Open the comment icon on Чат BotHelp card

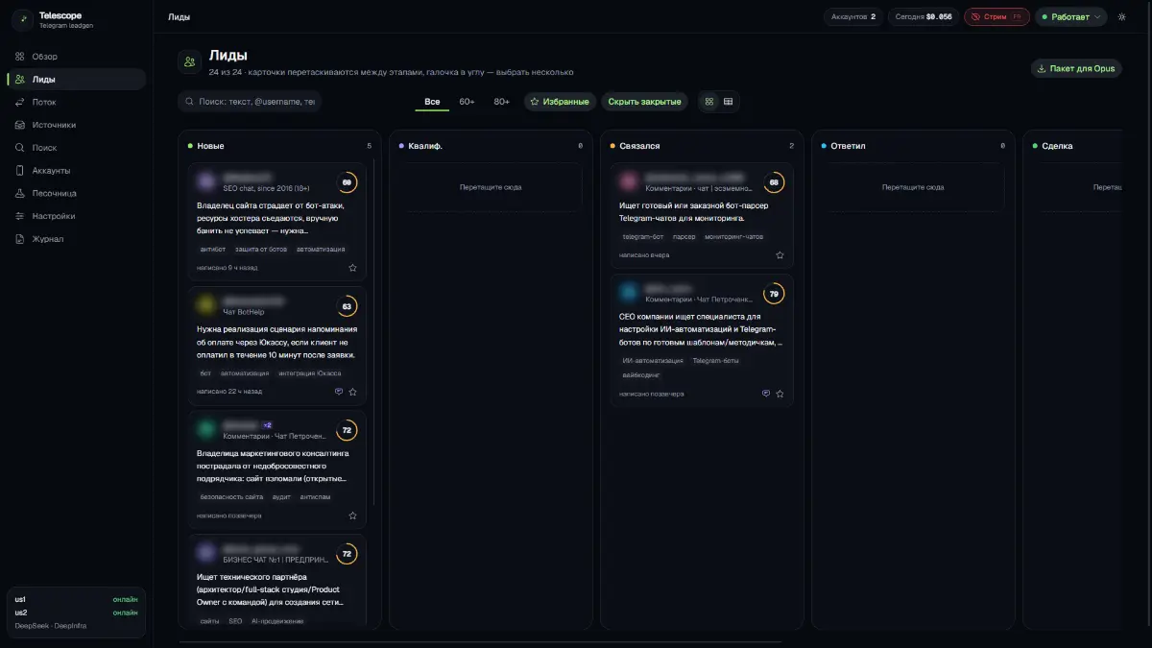click(339, 392)
